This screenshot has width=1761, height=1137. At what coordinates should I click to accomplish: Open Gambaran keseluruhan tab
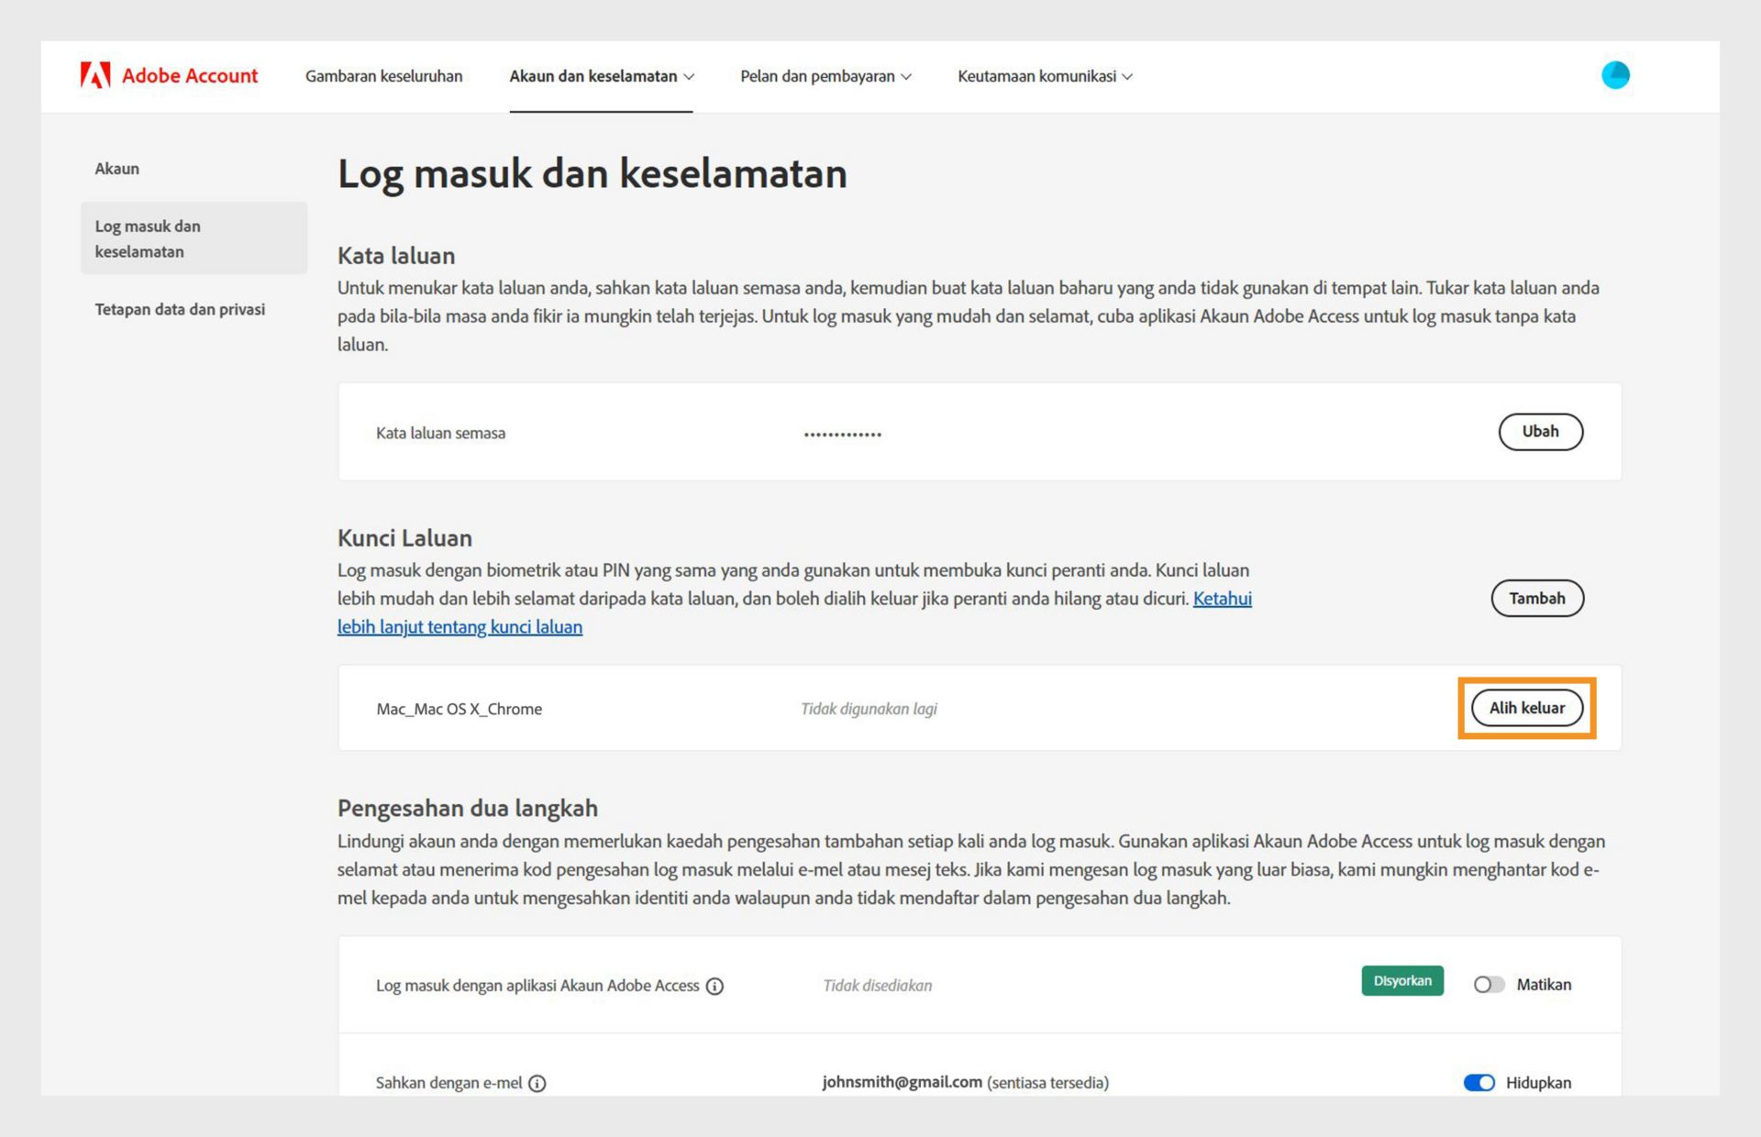tap(383, 76)
